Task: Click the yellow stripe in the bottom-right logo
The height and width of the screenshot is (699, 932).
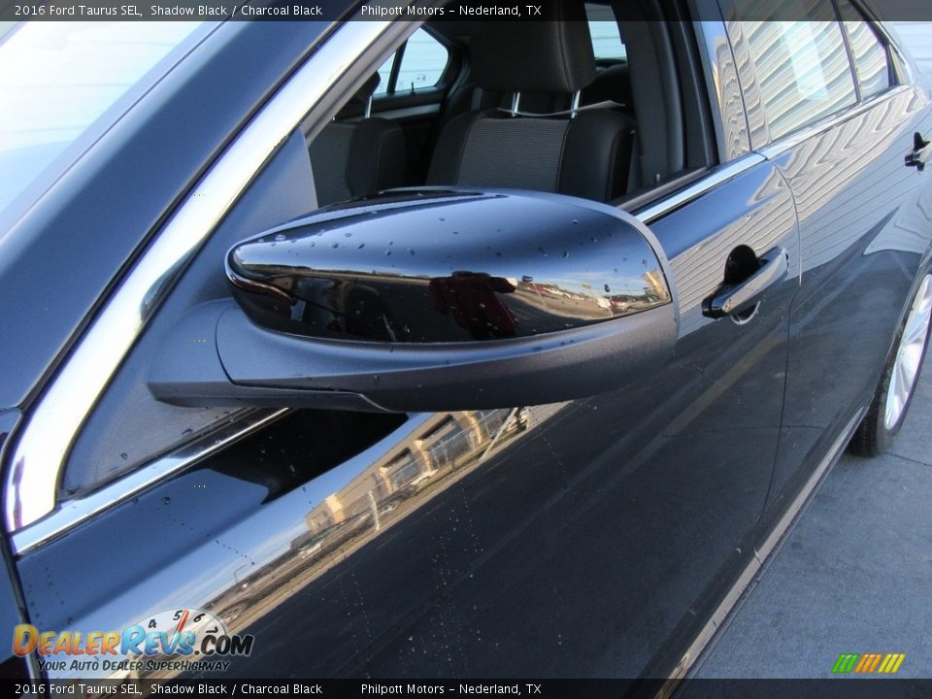Action: tap(891, 663)
